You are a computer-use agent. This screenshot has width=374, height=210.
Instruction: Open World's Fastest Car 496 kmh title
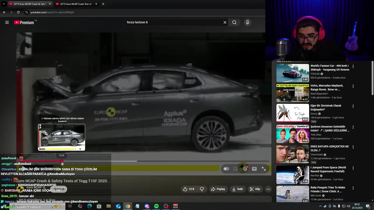(330, 68)
